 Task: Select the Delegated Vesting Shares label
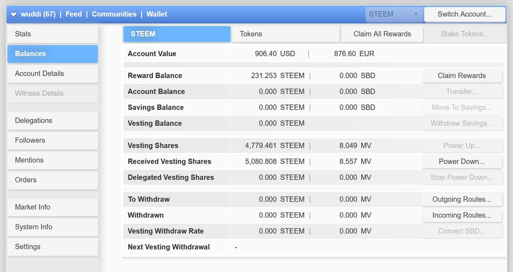coord(171,177)
